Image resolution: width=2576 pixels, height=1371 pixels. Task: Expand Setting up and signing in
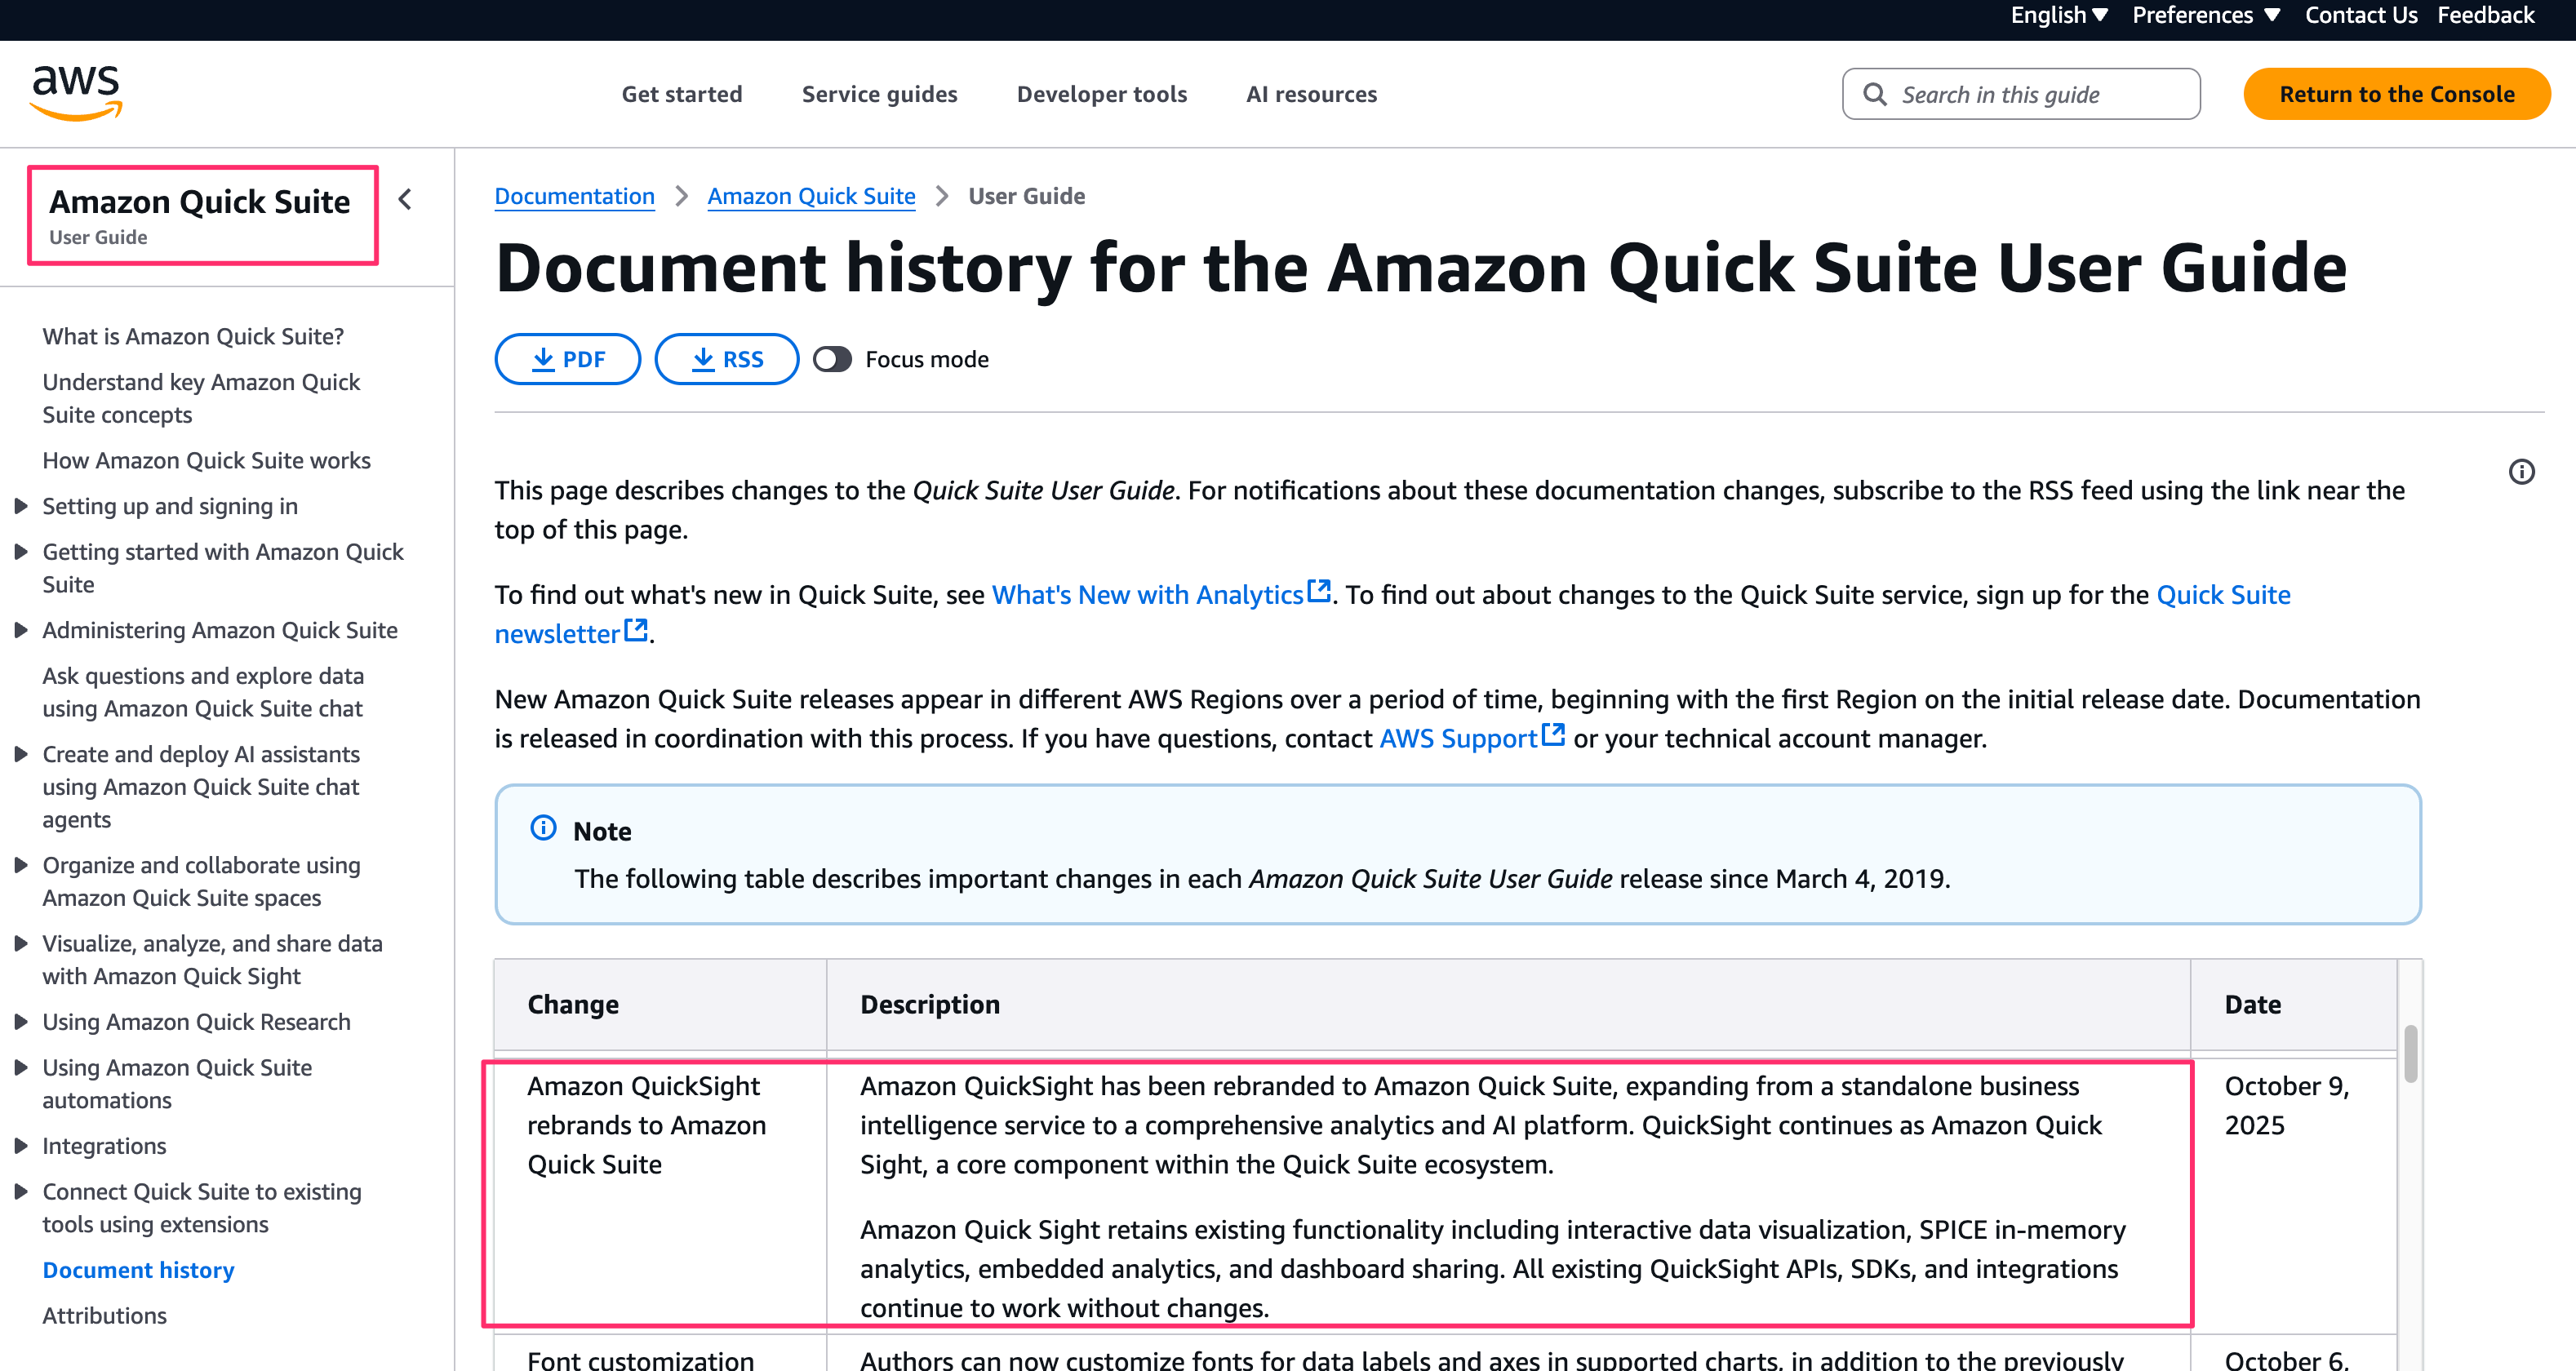coord(21,506)
